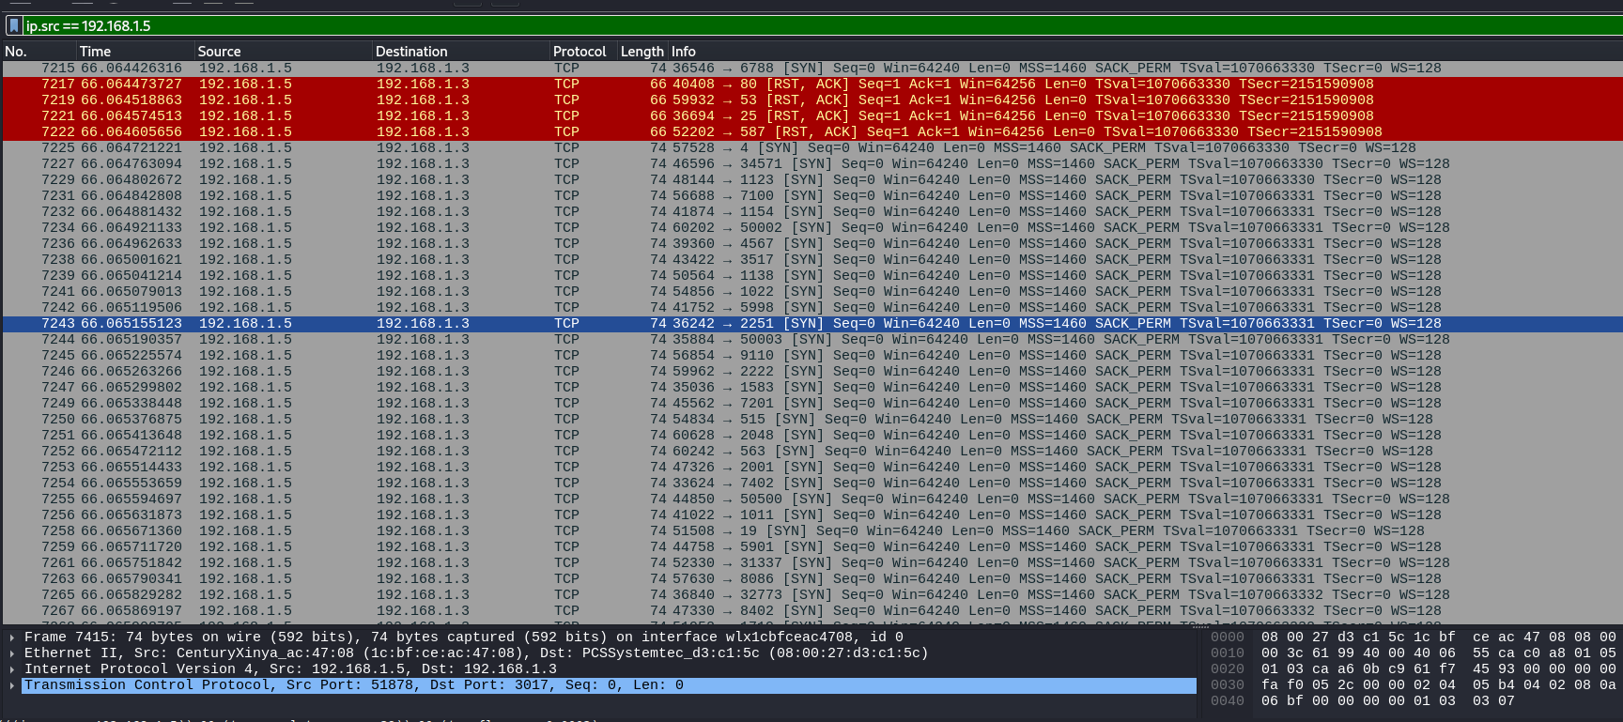Select packet 7232 to port 1154
The height and width of the screenshot is (722, 1623).
pos(812,212)
